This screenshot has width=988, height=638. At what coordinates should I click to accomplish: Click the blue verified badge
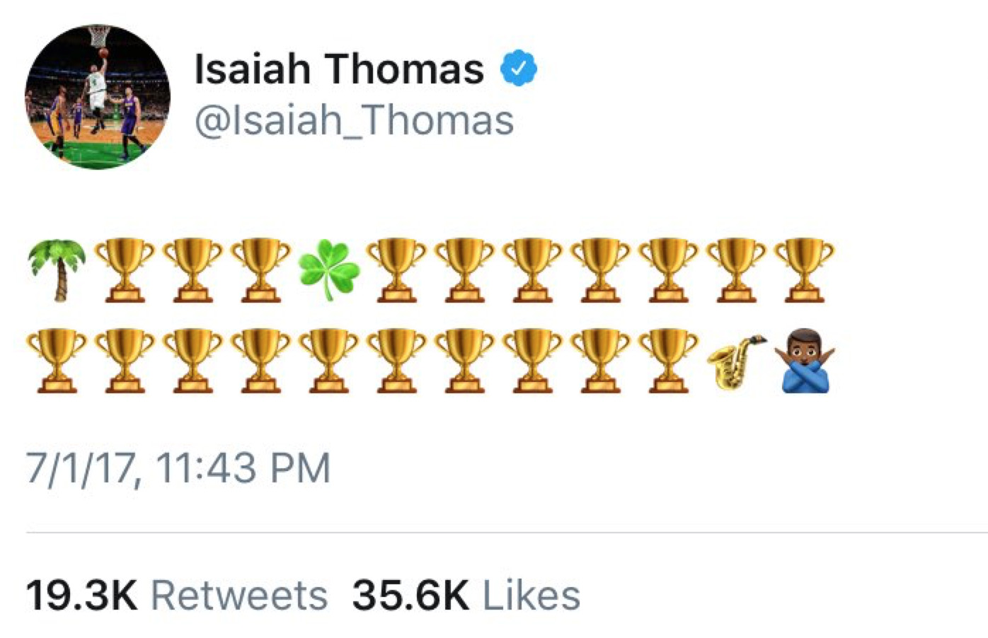pos(519,69)
